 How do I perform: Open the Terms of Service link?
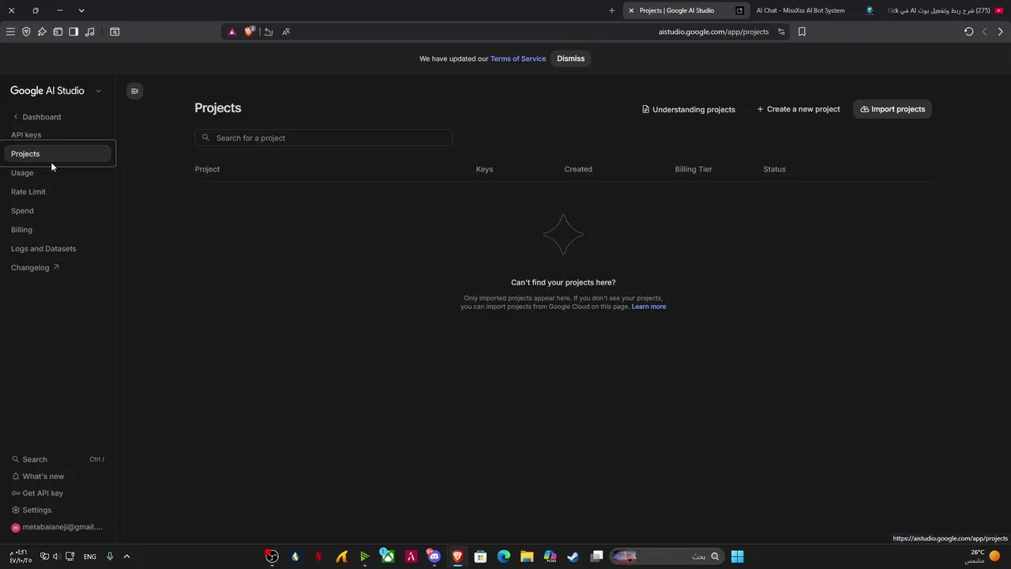tap(518, 58)
